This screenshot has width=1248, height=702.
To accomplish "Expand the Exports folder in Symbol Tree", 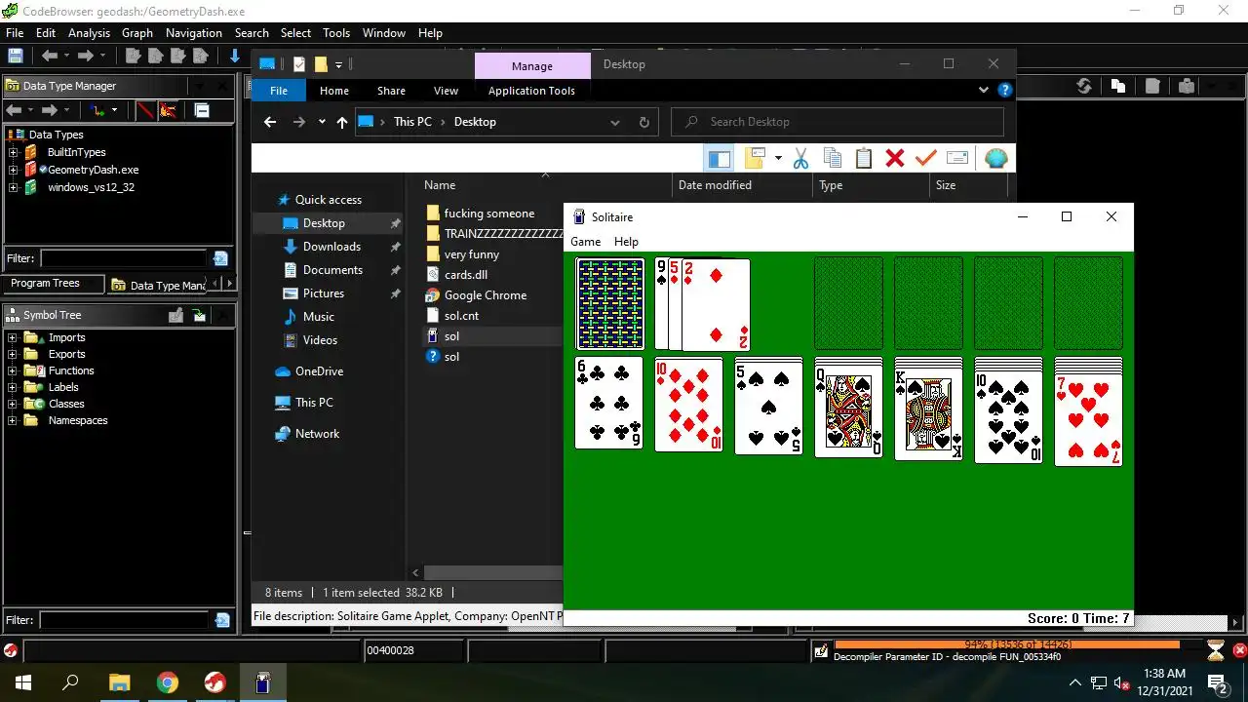I will coord(13,354).
